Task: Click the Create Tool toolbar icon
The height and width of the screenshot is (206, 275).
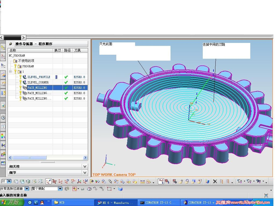Action: 181,181
